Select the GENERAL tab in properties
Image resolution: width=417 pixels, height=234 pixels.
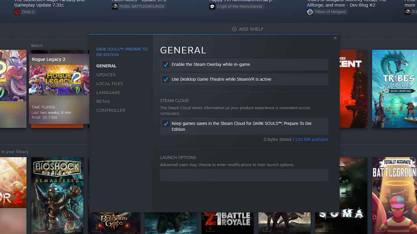106,66
